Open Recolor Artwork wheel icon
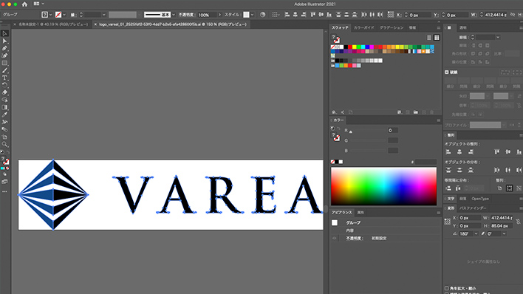Viewport: 523px width, 294px height. coord(262,15)
